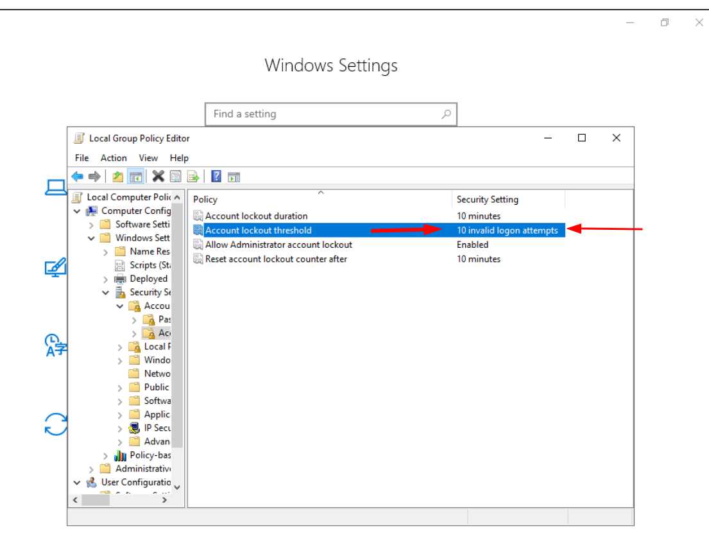This screenshot has height=556, width=709.
Task: Select Reset account lockout counter after
Action: click(x=276, y=259)
